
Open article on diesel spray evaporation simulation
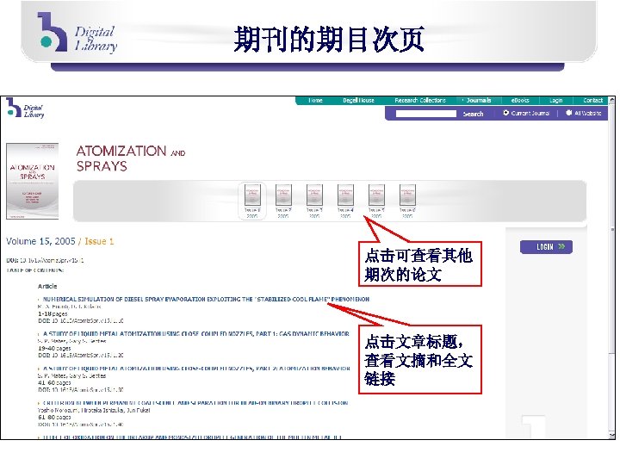click(206, 300)
